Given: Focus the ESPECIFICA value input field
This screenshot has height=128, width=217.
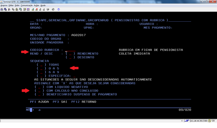Looking at the screenshot, I should [75, 76].
